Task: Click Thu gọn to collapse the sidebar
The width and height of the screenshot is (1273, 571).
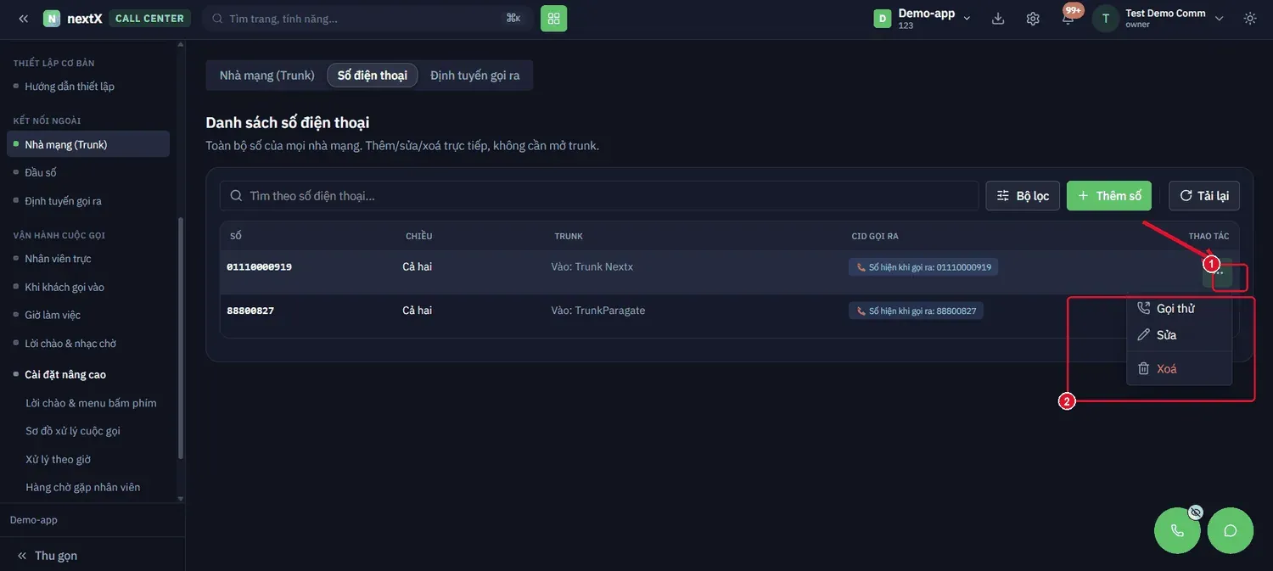Action: [48, 556]
